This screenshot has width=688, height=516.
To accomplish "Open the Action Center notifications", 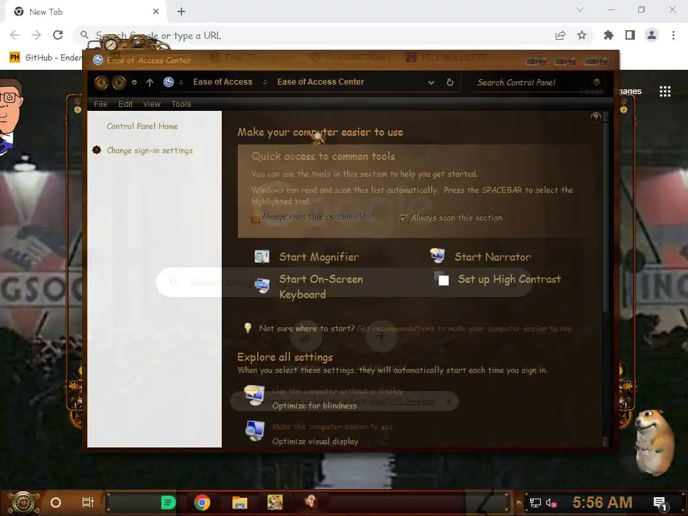I will [660, 503].
